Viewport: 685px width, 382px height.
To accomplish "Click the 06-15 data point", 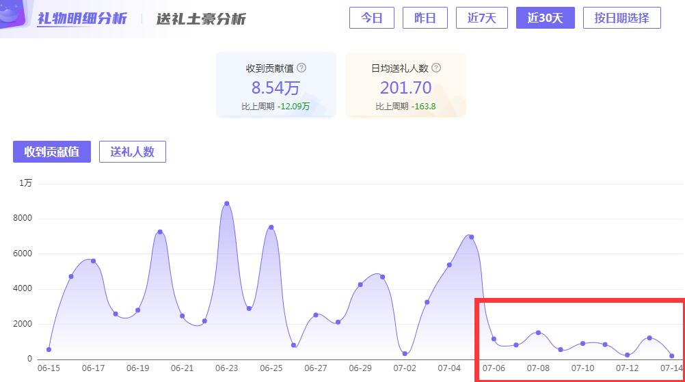I will (x=49, y=350).
